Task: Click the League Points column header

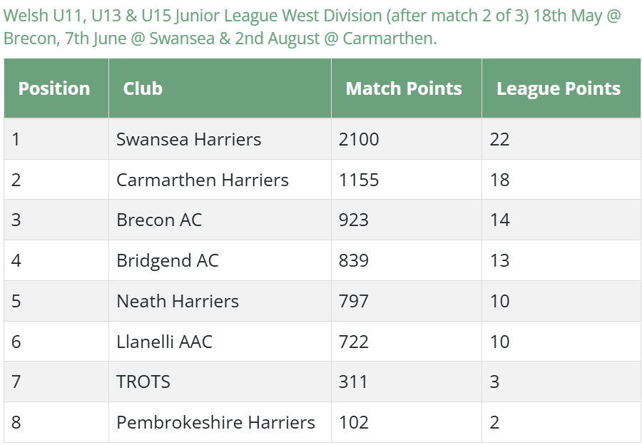Action: coord(561,88)
